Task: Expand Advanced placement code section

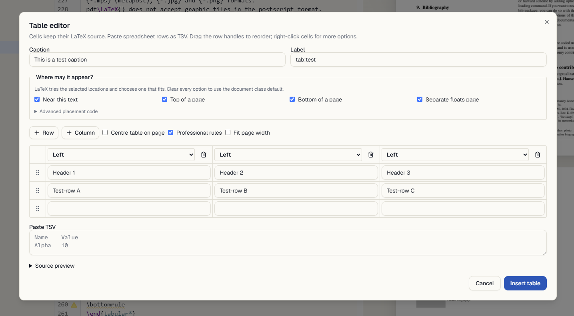Action: pyautogui.click(x=66, y=111)
